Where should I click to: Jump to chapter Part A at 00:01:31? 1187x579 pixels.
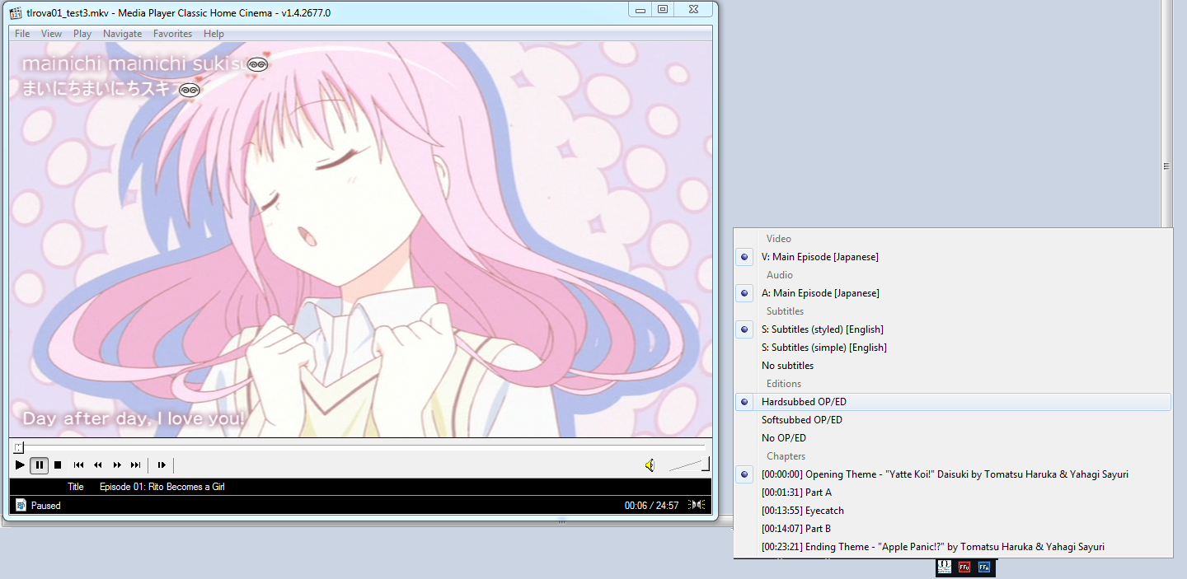coord(953,493)
